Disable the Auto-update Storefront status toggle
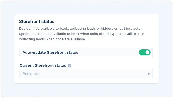The image size is (173, 98). (144, 52)
